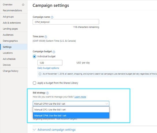
Task: Click the home icon beside Overview
Action: click(23, 5)
